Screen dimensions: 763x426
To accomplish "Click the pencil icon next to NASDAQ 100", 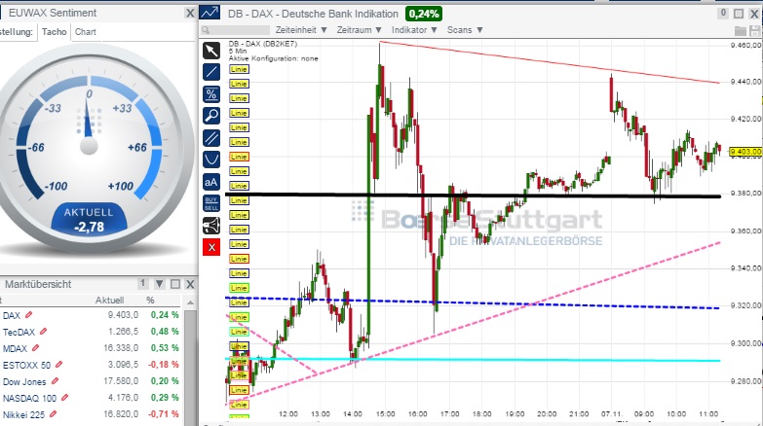I will pos(64,398).
